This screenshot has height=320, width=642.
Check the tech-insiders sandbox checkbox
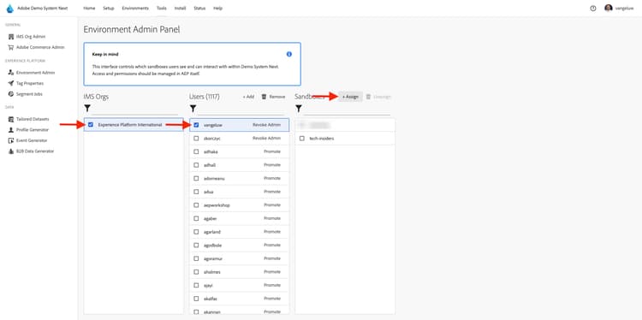pos(302,139)
